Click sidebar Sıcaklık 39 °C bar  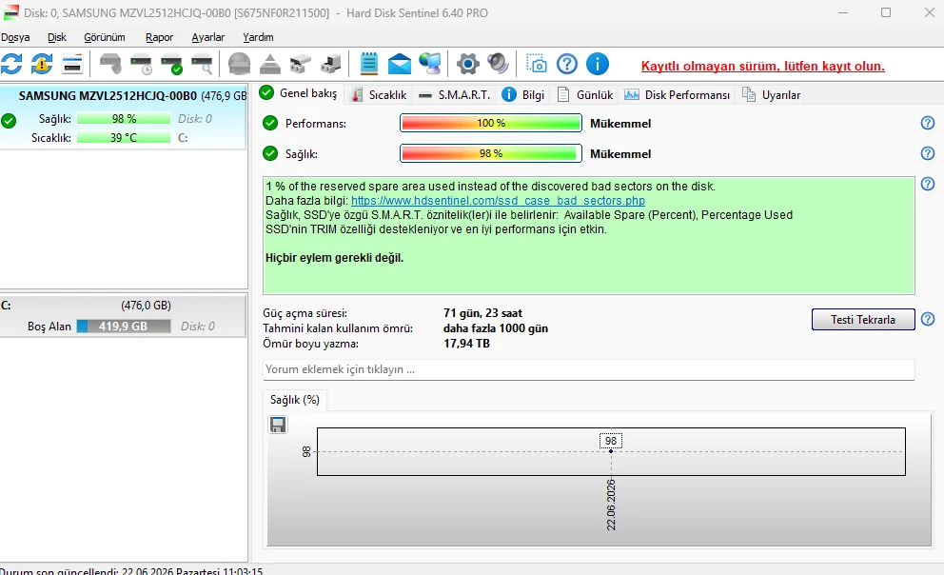coord(124,138)
